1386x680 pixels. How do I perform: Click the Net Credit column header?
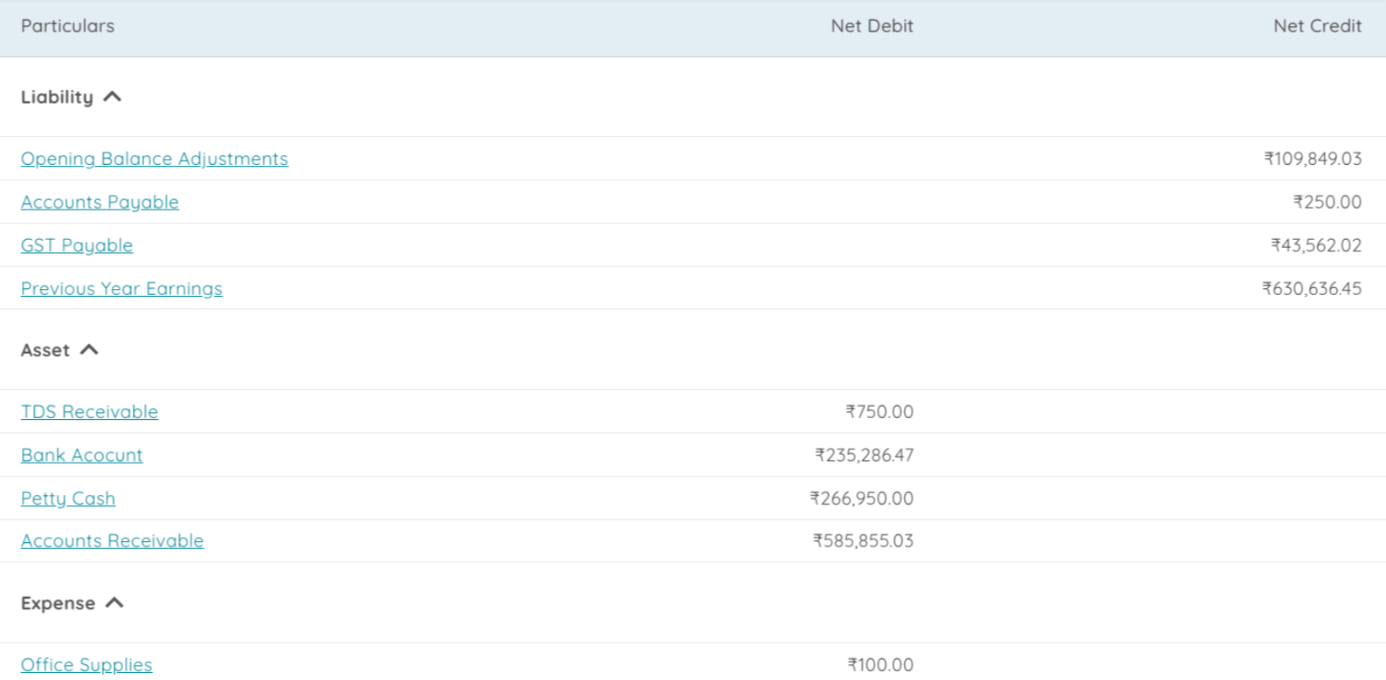point(1317,26)
